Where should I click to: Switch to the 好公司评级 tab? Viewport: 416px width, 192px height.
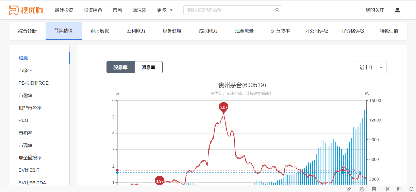[x=317, y=31]
